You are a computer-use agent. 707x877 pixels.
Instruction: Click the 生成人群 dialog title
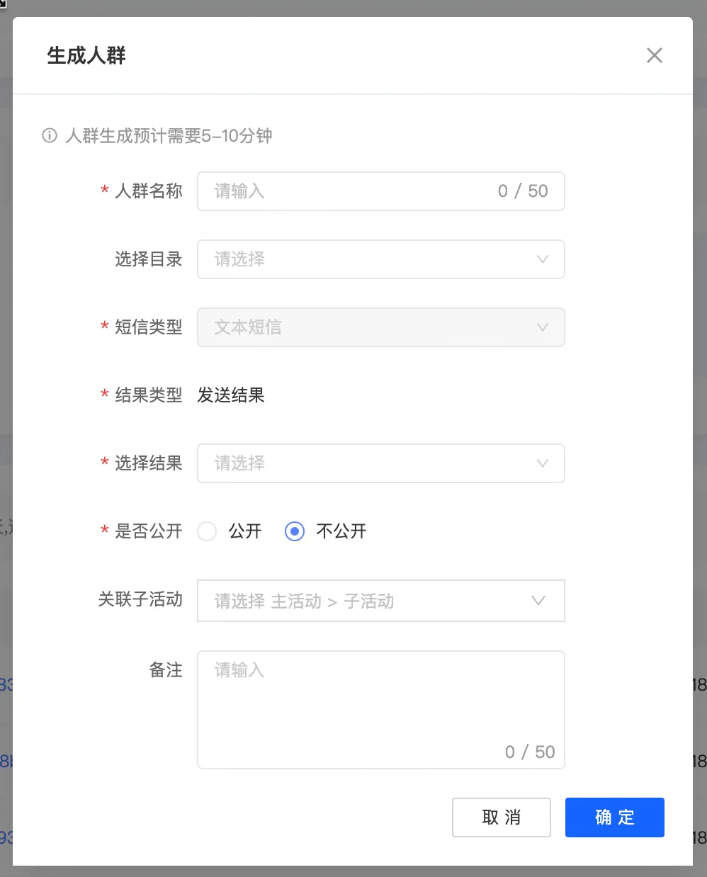tap(86, 55)
